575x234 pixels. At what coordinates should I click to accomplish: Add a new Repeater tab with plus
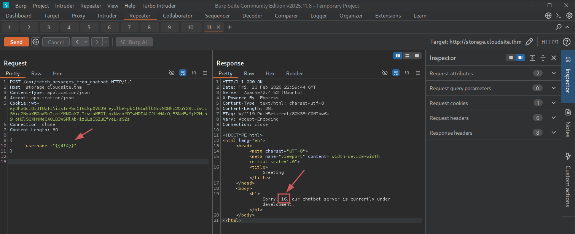coord(229,27)
